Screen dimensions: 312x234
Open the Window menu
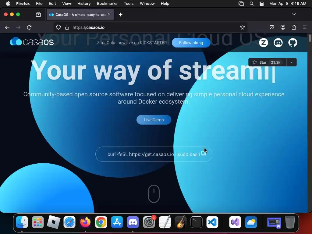click(x=147, y=4)
